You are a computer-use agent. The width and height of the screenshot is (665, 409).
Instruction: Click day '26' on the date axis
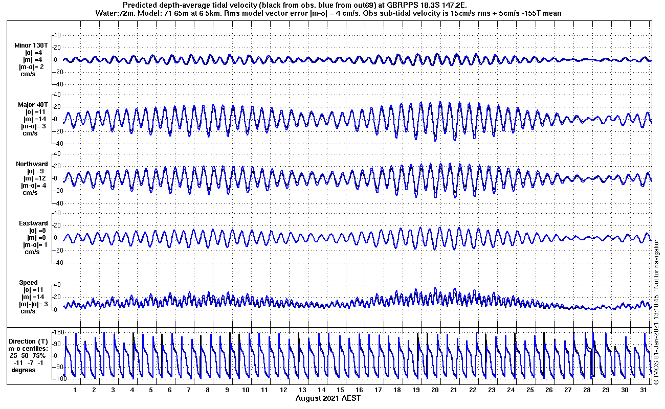click(548, 390)
